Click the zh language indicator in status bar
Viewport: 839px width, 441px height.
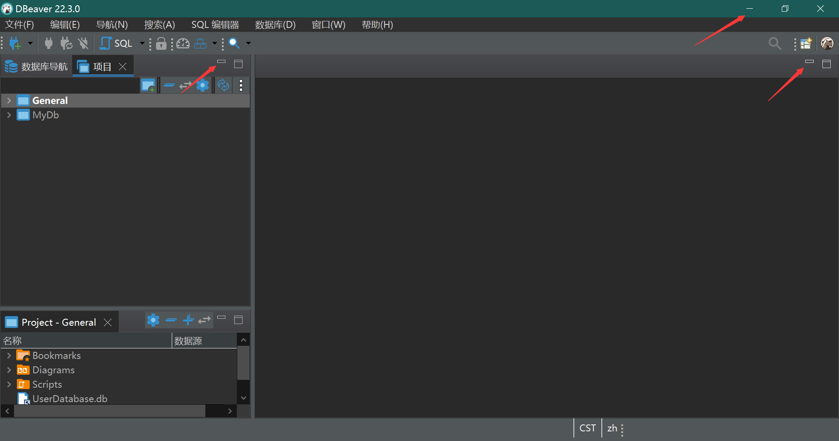[x=613, y=428]
